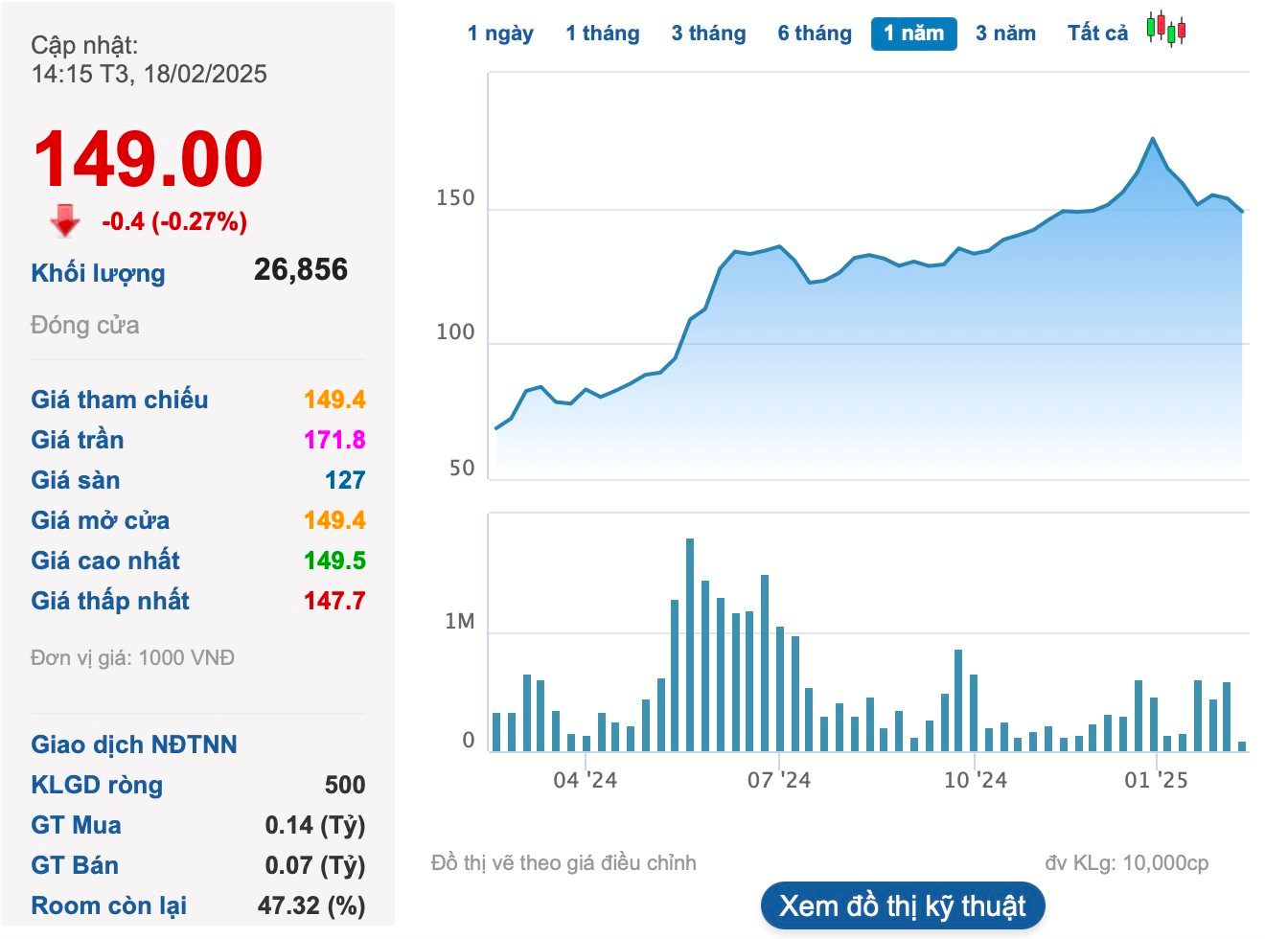1265x939 pixels.
Task: Click the 'KLGD ròng' label
Action: (x=97, y=785)
